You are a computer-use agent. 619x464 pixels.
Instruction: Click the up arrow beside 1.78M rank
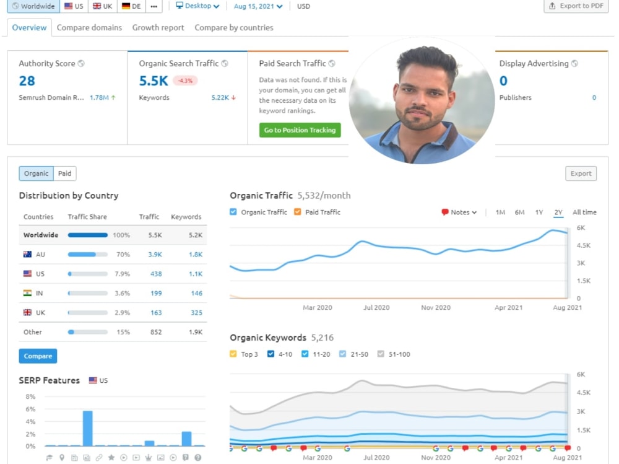coord(113,98)
